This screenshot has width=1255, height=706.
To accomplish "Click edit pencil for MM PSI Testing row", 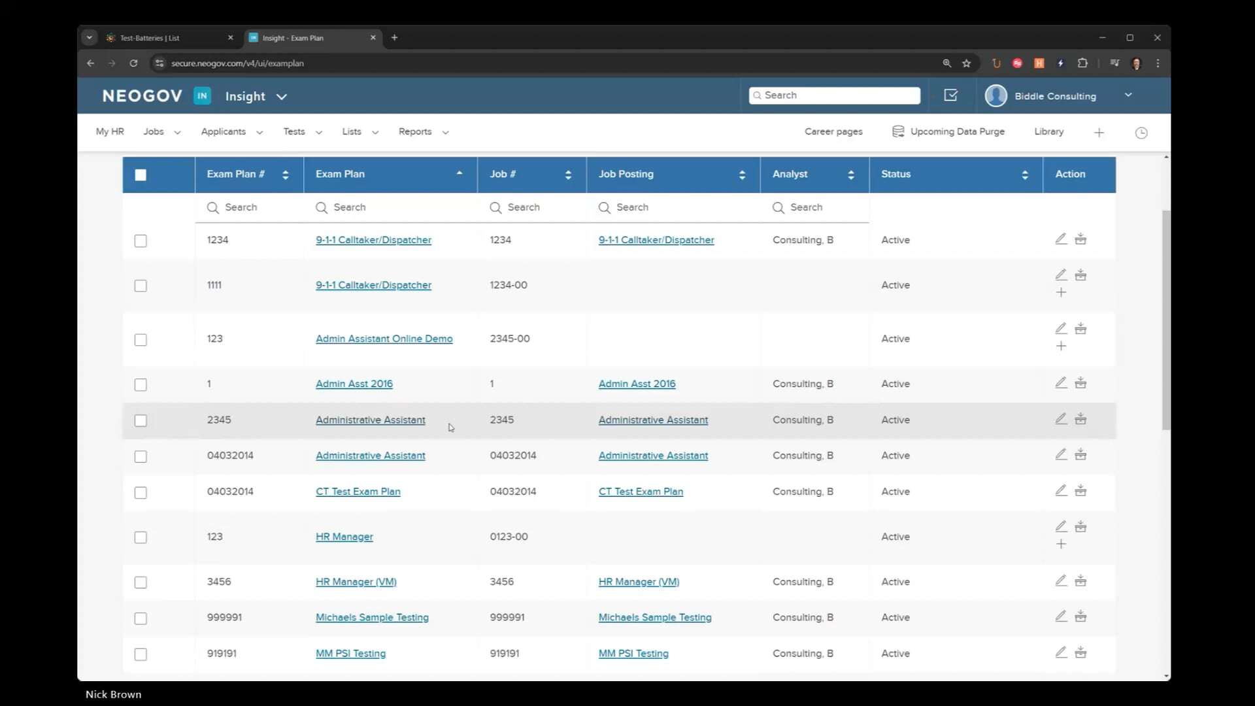I will pos(1061,652).
